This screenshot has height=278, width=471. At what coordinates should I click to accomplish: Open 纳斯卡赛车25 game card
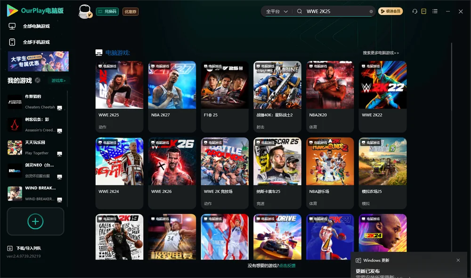[277, 173]
